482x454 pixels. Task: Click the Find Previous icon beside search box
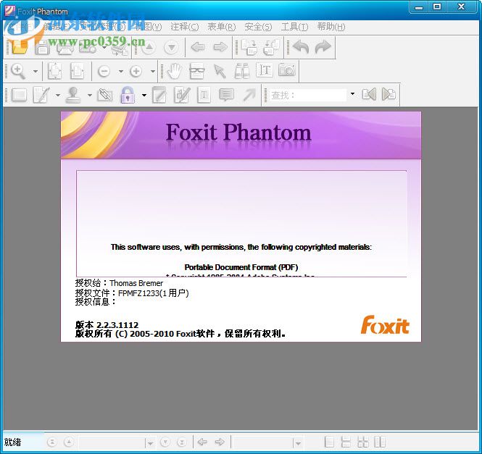[x=369, y=94]
